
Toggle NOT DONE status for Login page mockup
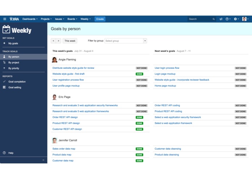241,74
